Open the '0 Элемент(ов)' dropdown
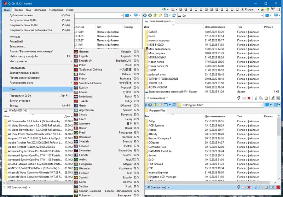 click(167, 98)
